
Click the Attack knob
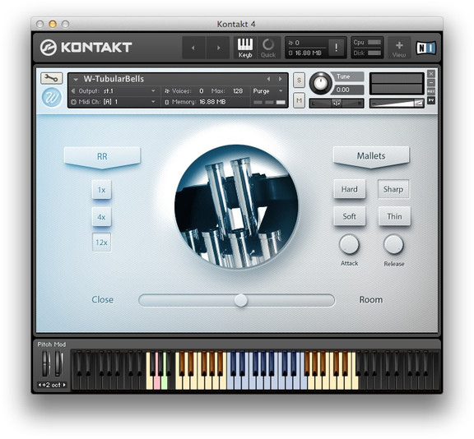click(349, 244)
